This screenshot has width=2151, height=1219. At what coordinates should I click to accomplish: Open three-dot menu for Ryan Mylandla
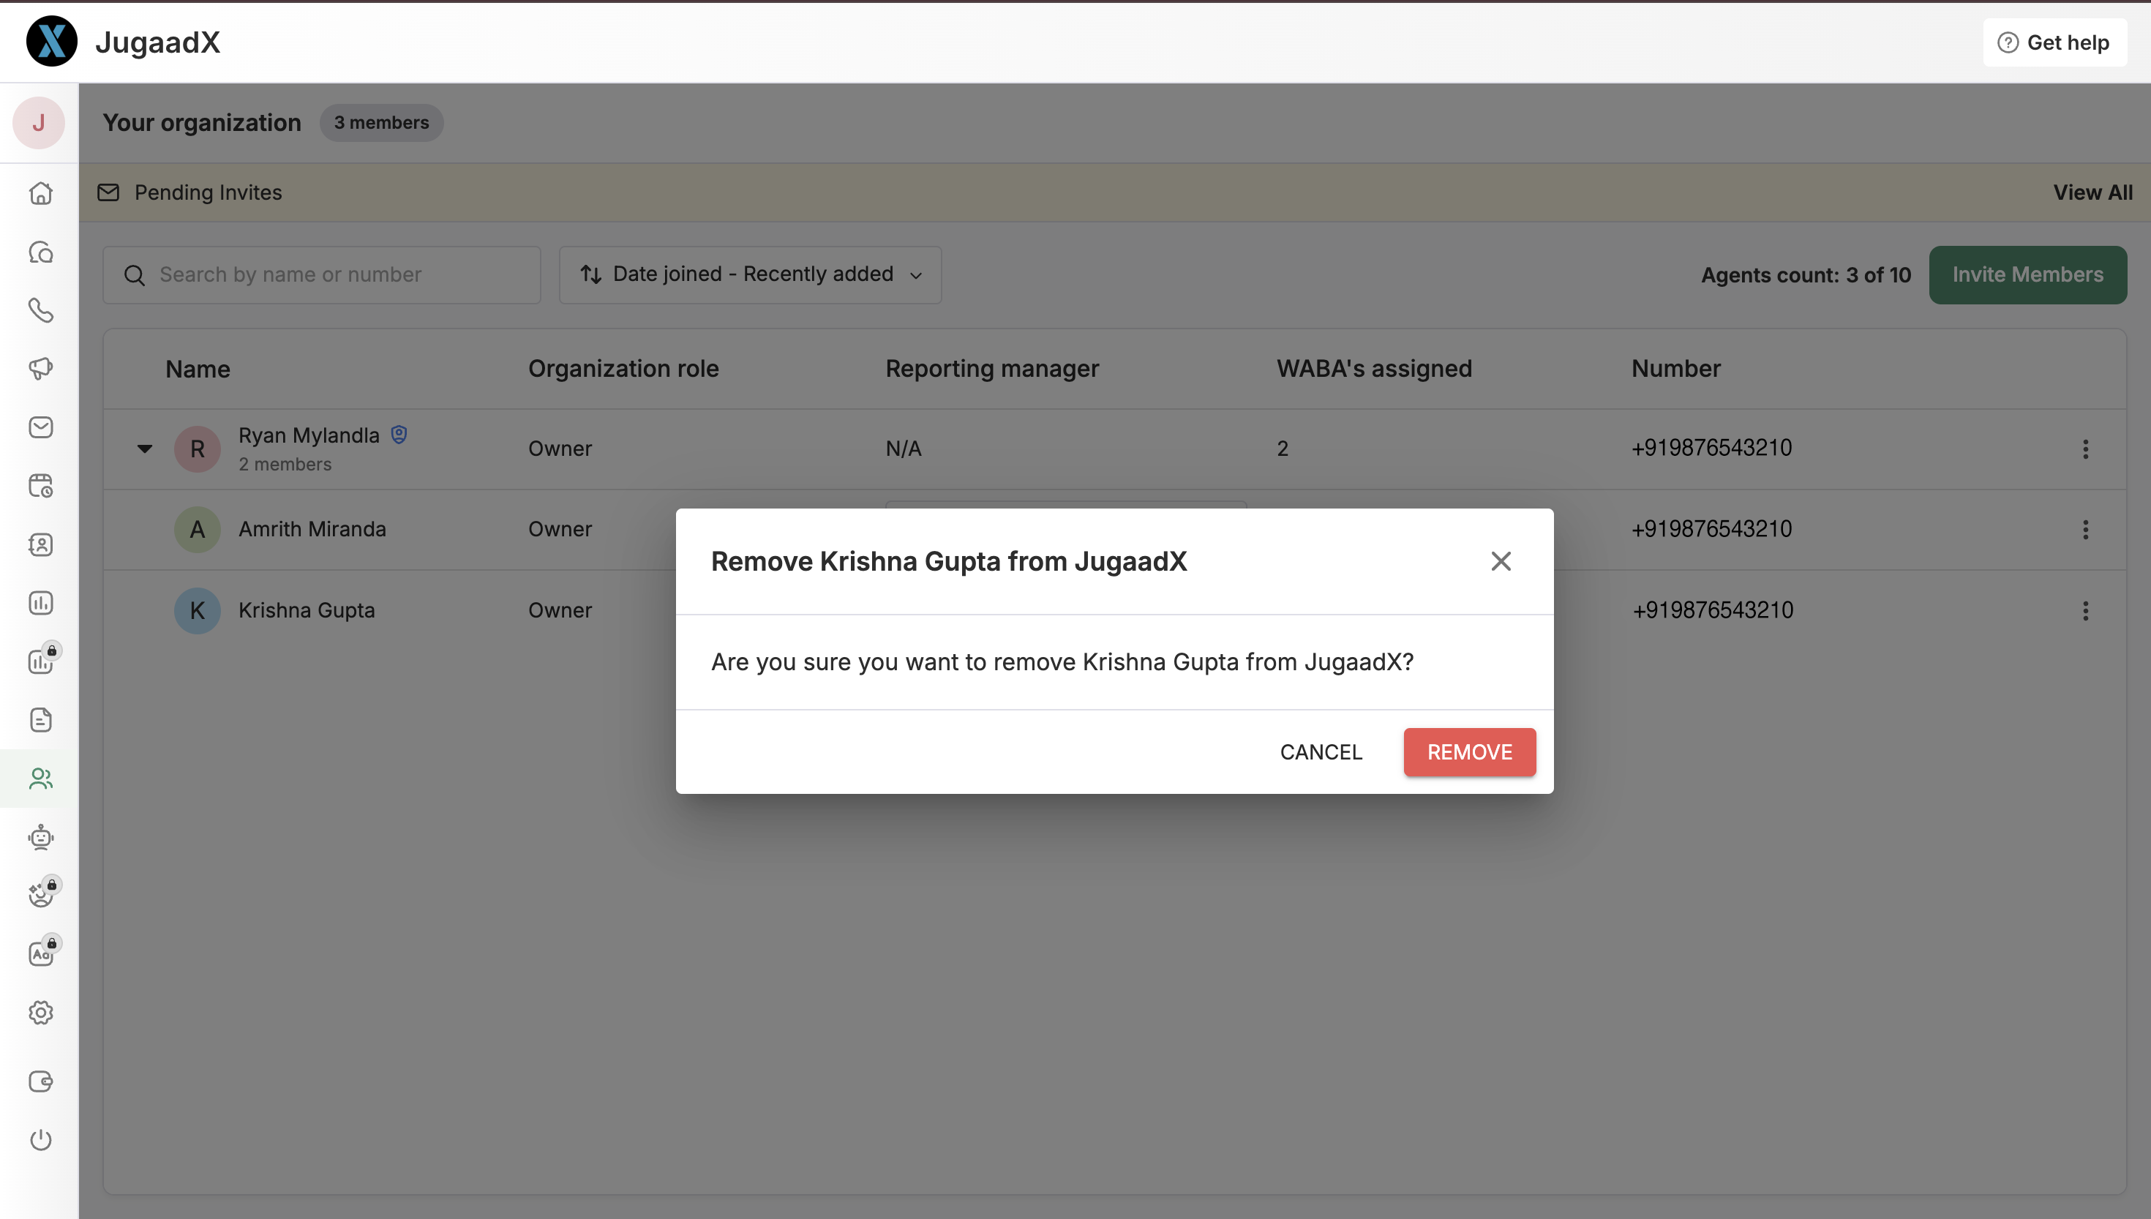[x=2085, y=449]
